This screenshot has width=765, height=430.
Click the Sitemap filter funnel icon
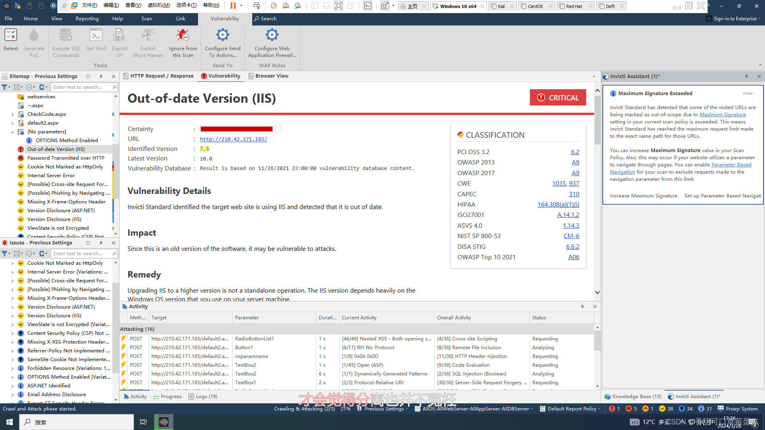(x=4, y=87)
